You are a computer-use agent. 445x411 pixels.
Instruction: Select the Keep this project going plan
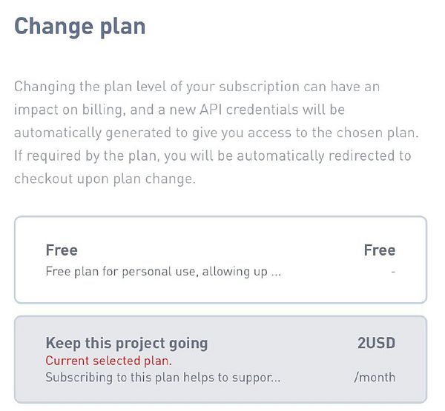point(220,359)
